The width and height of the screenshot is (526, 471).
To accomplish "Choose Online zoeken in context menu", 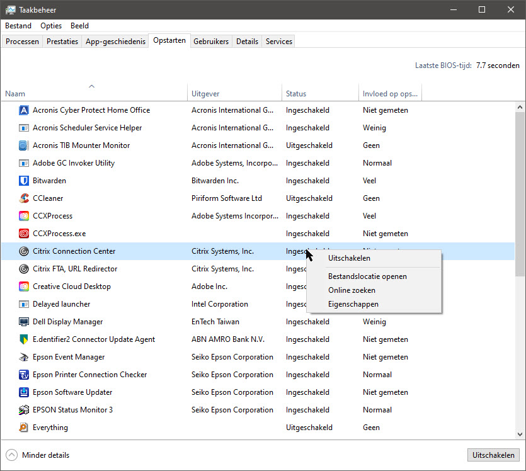I will 374,290.
